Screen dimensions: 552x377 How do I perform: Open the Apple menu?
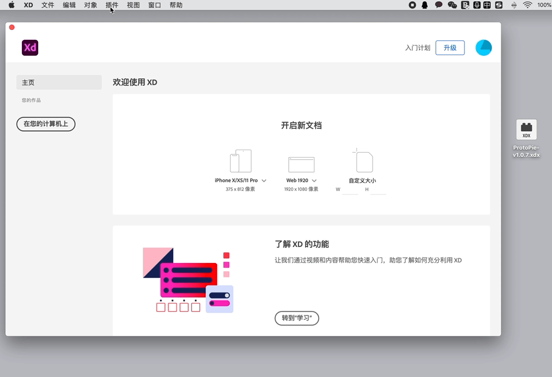click(11, 5)
